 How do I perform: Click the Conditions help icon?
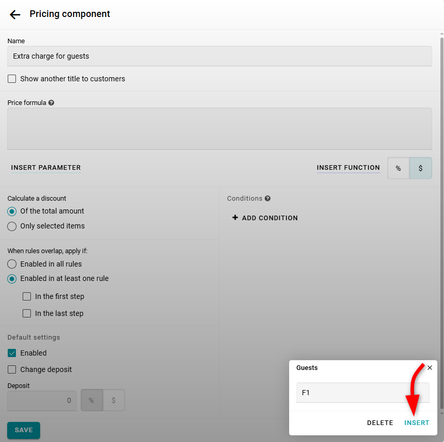click(x=268, y=199)
